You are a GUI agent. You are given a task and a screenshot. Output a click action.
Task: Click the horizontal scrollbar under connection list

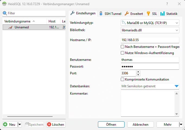30,116
